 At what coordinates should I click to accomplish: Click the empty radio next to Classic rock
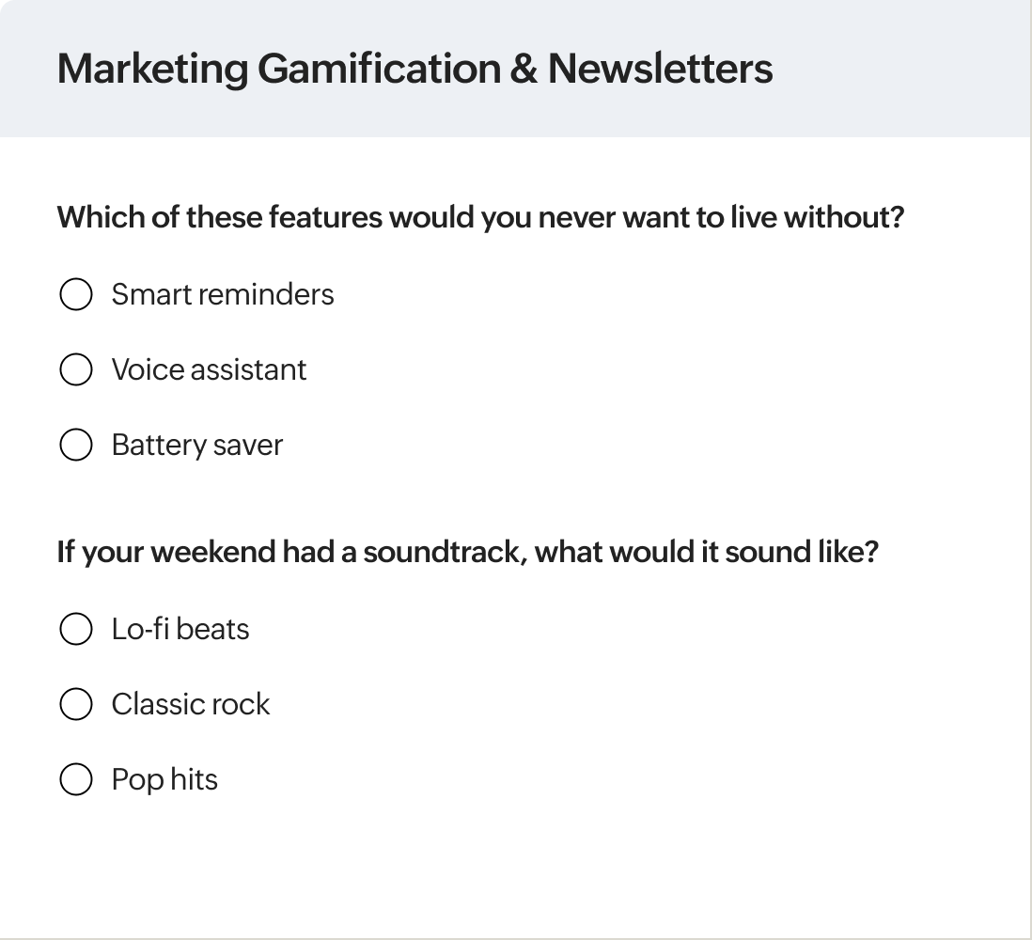(75, 704)
